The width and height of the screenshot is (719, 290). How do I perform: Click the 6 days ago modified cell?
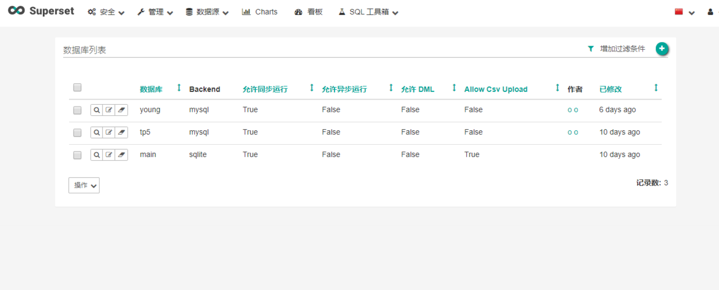[618, 109]
